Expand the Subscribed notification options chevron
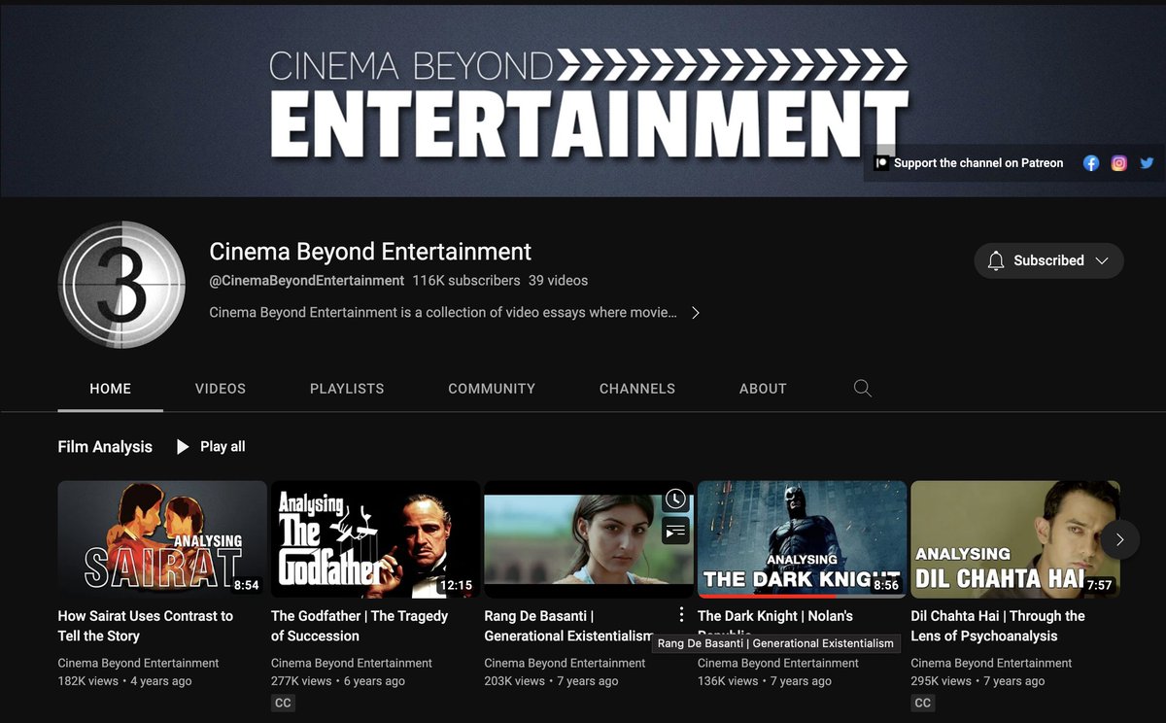The height and width of the screenshot is (723, 1166). tap(1102, 260)
